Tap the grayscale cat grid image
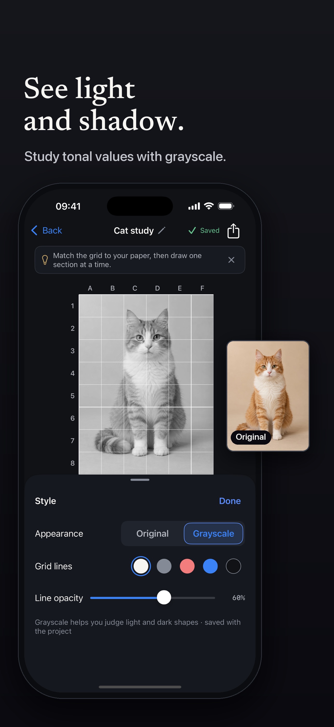The image size is (334, 727). [146, 384]
